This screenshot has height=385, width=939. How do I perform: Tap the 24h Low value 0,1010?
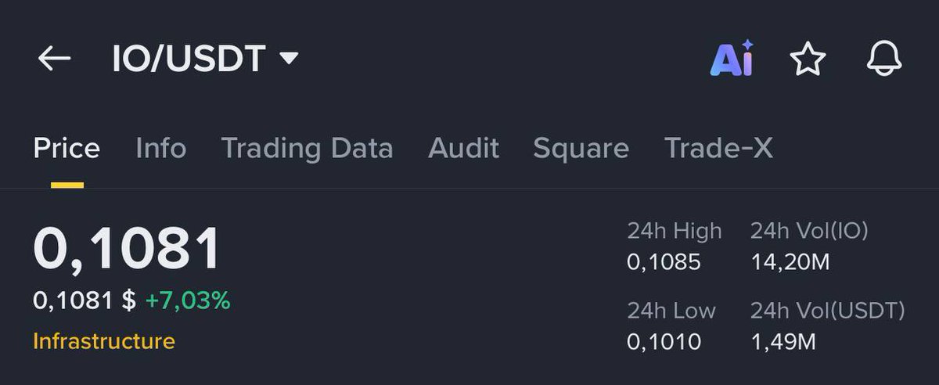pos(664,341)
